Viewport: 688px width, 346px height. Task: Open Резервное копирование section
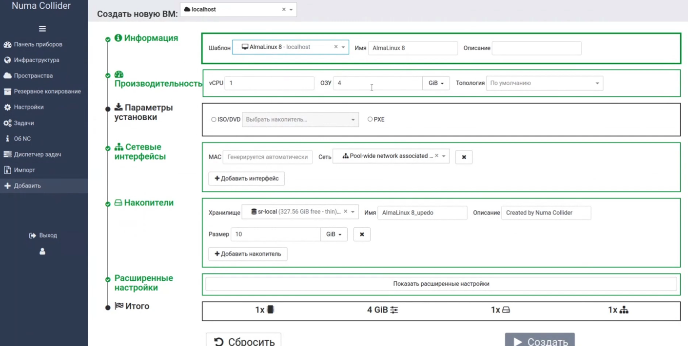click(47, 91)
